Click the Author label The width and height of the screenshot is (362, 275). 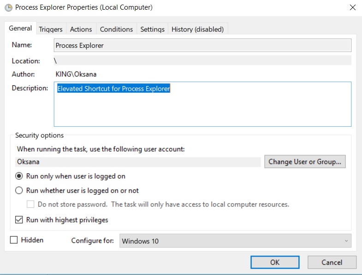point(24,74)
